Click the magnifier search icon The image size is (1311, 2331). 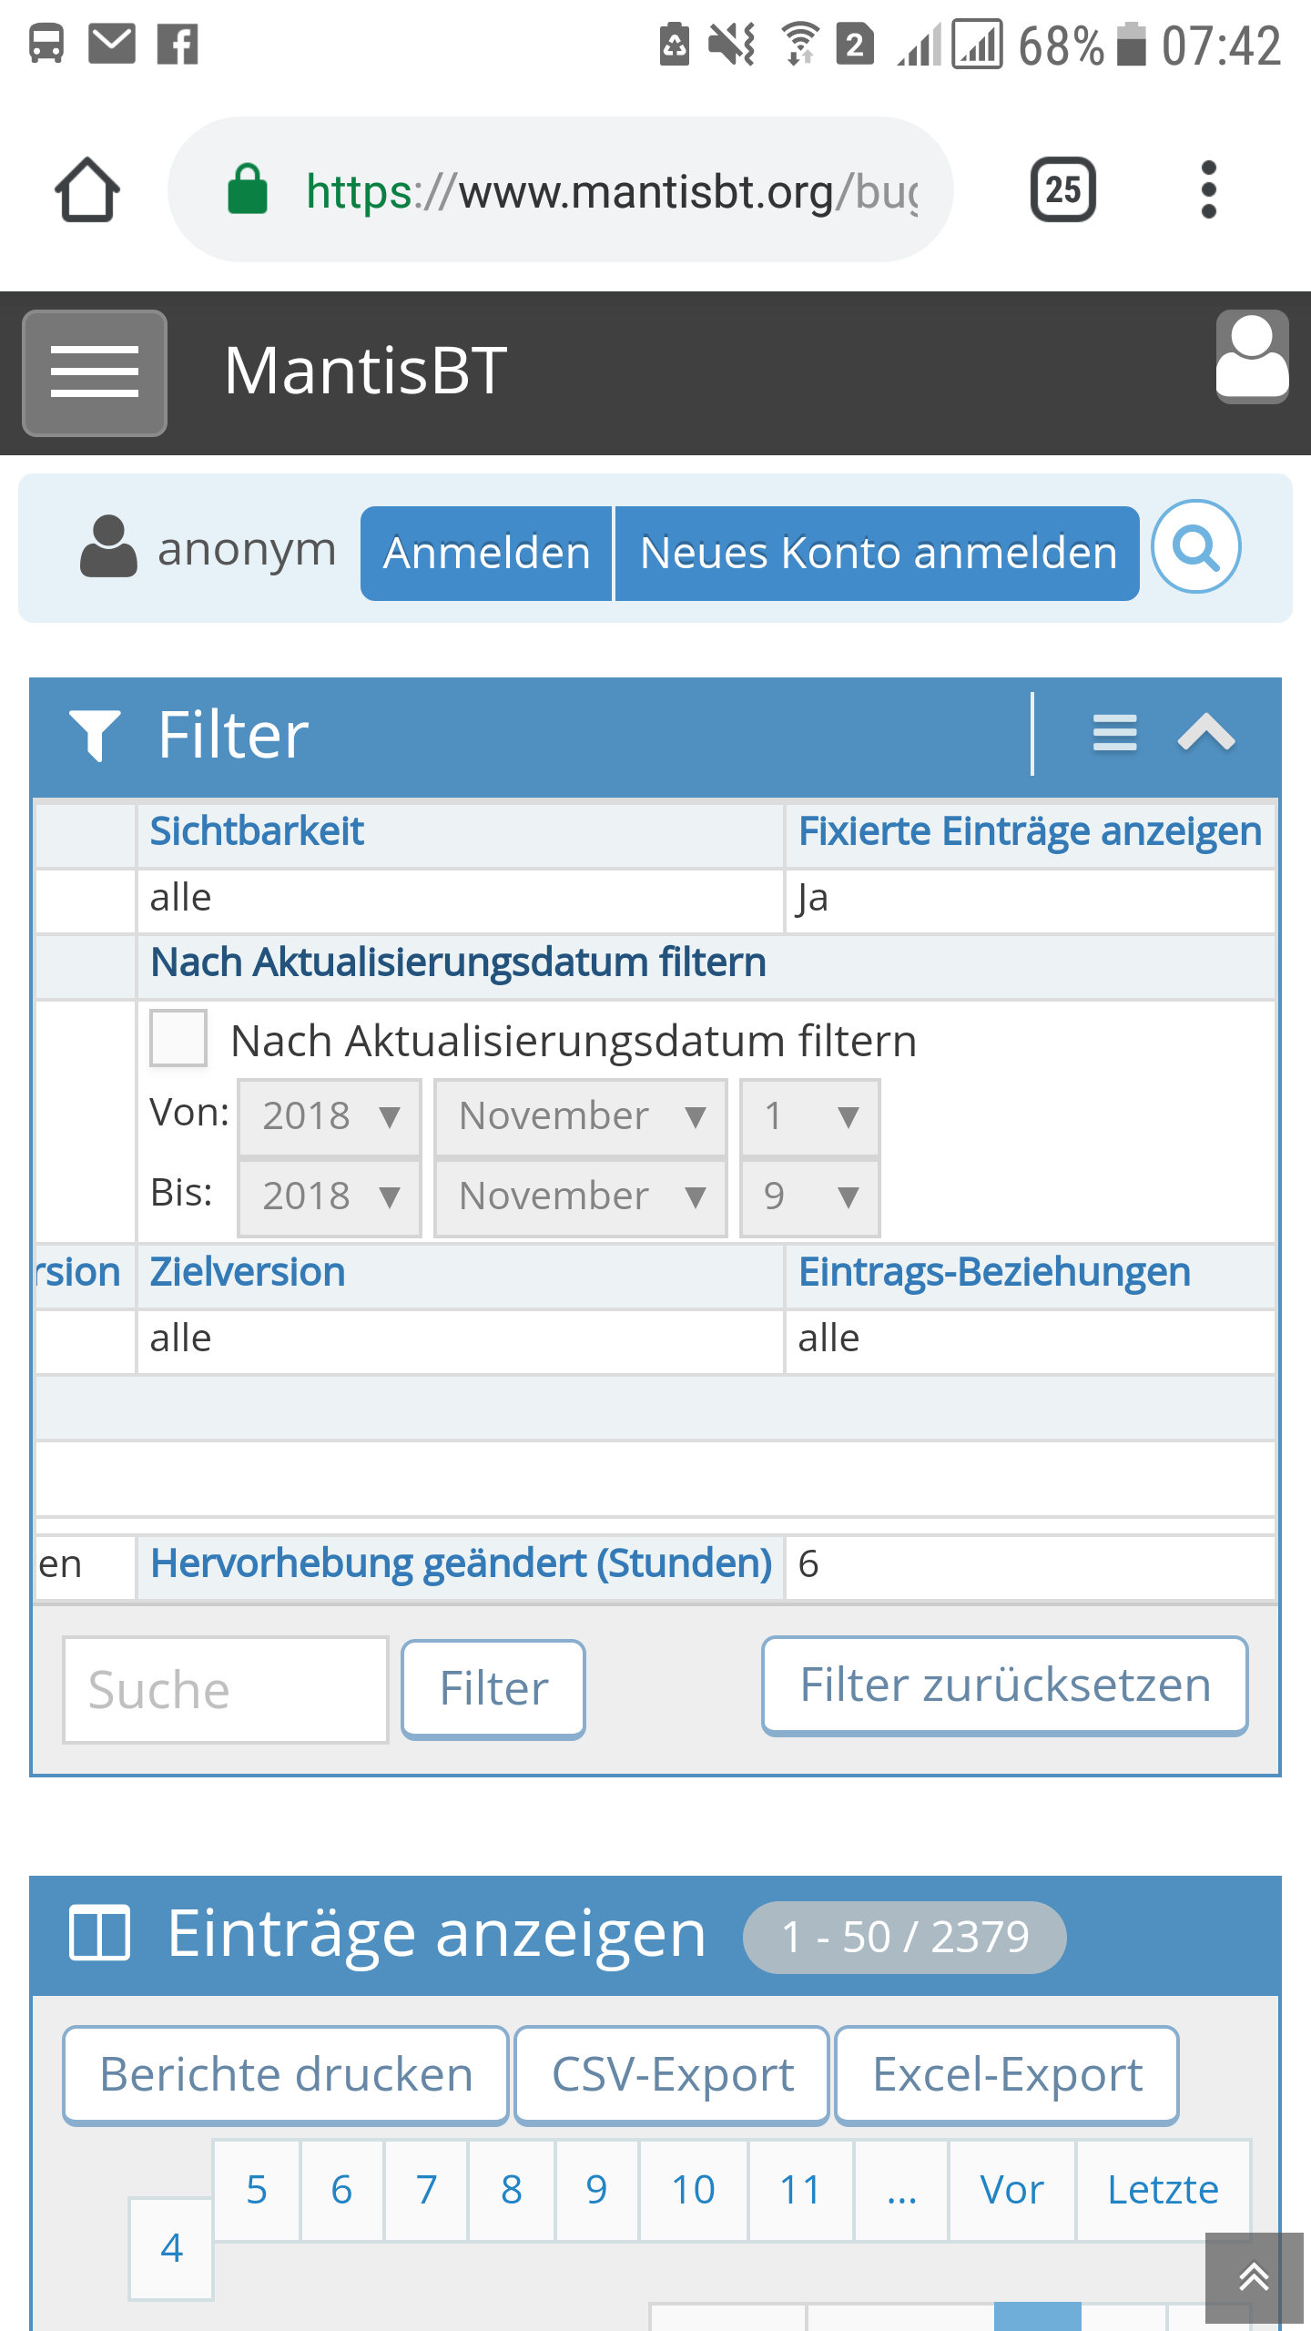point(1195,547)
